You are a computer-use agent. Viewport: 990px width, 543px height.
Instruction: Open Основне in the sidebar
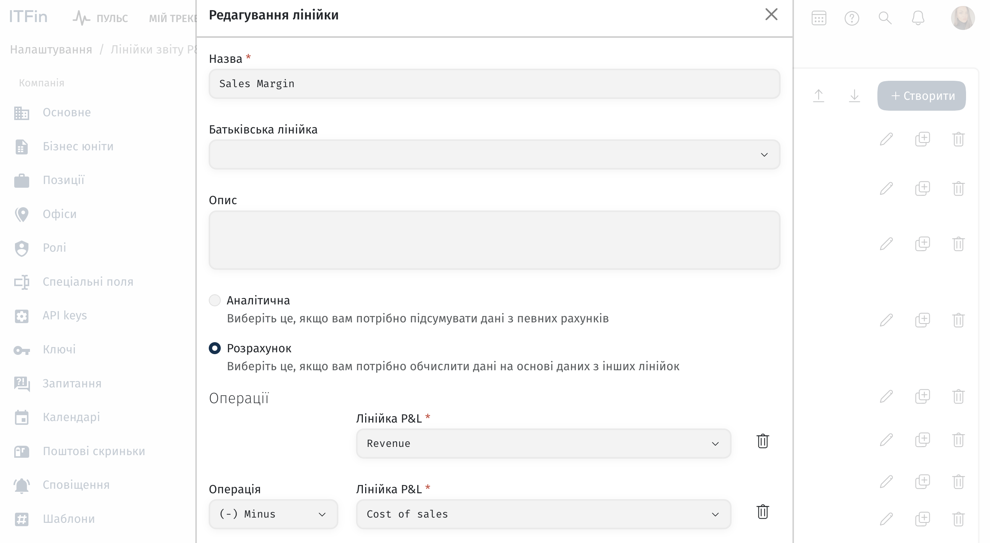(x=67, y=113)
